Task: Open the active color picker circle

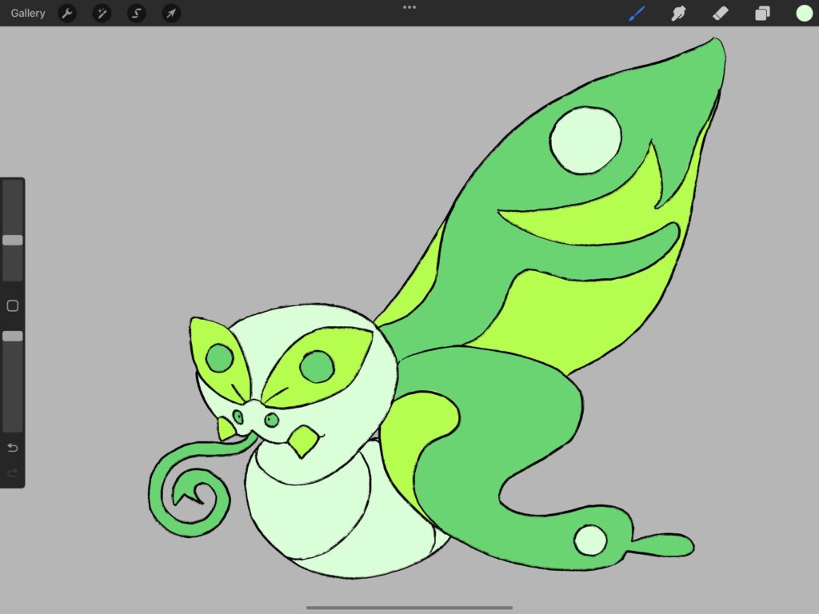Action: pos(805,13)
